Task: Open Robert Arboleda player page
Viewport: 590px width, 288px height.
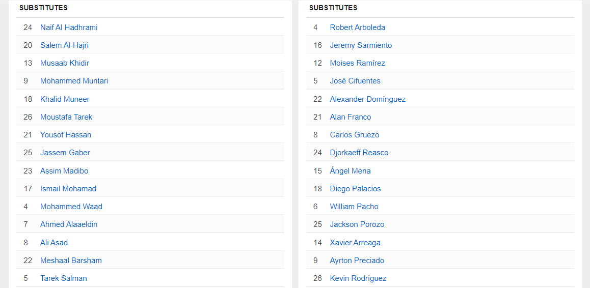Action: tap(357, 27)
